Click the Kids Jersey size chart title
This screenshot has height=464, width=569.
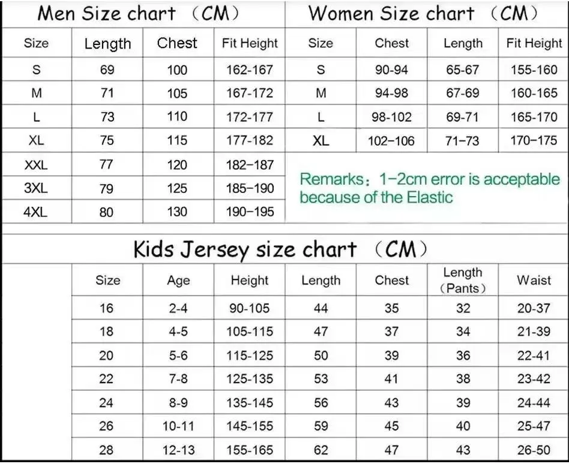pos(280,249)
